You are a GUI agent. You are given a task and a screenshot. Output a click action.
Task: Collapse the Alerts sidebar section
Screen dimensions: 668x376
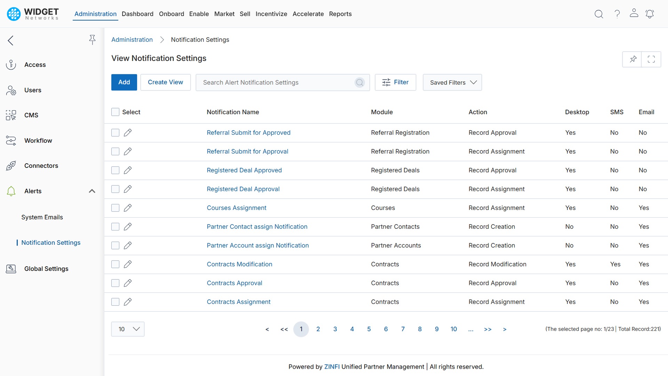coord(92,191)
